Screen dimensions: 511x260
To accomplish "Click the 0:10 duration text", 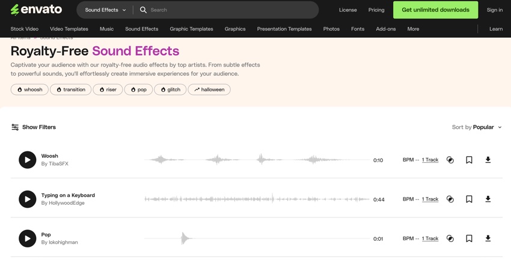I will [x=378, y=160].
